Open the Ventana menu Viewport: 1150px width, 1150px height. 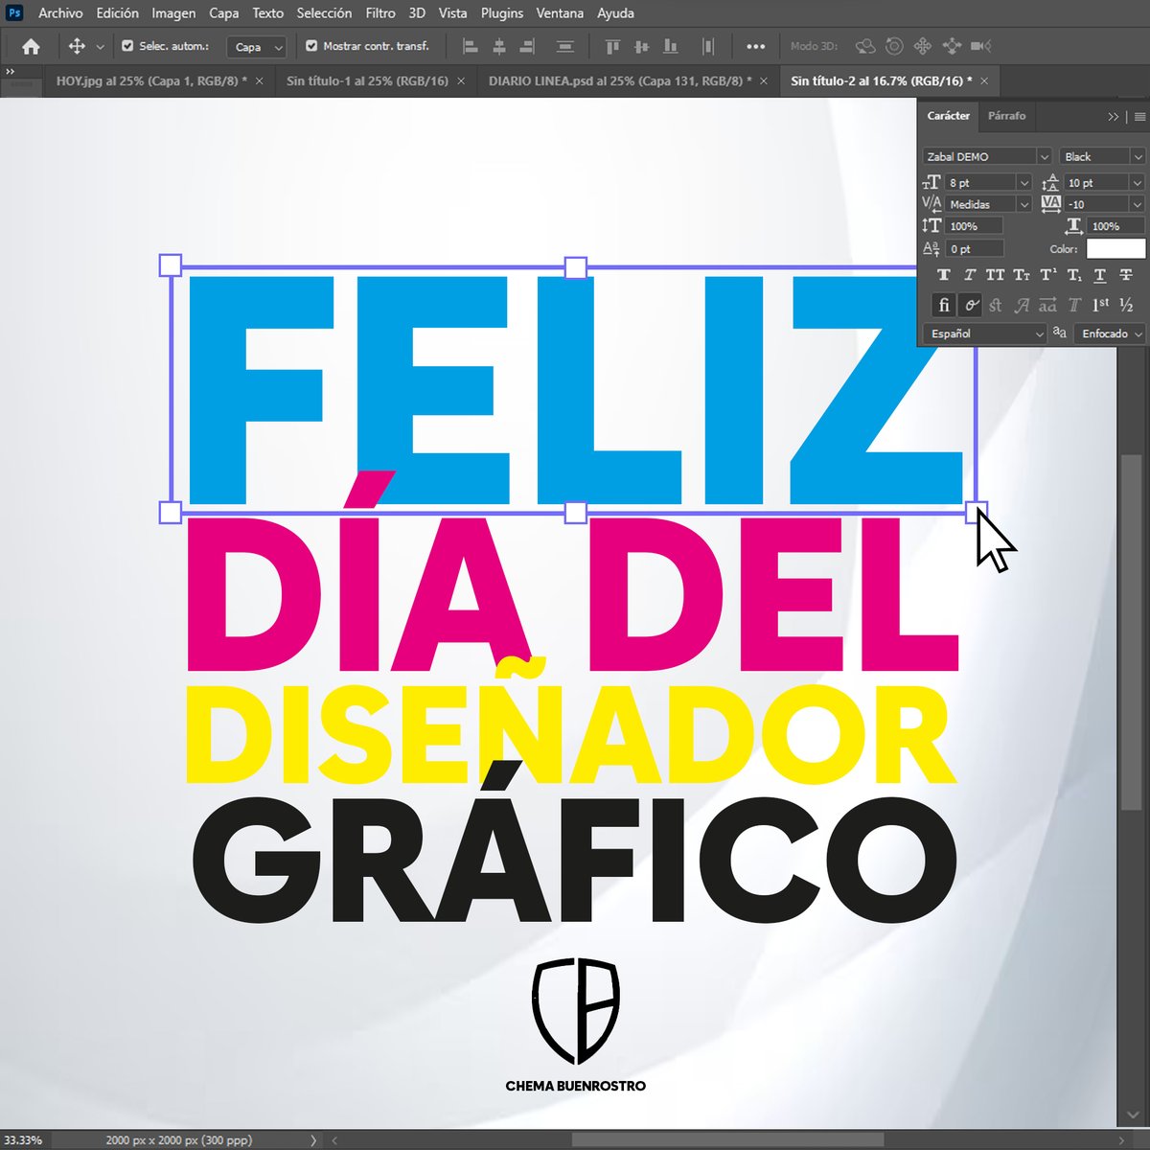(x=560, y=13)
